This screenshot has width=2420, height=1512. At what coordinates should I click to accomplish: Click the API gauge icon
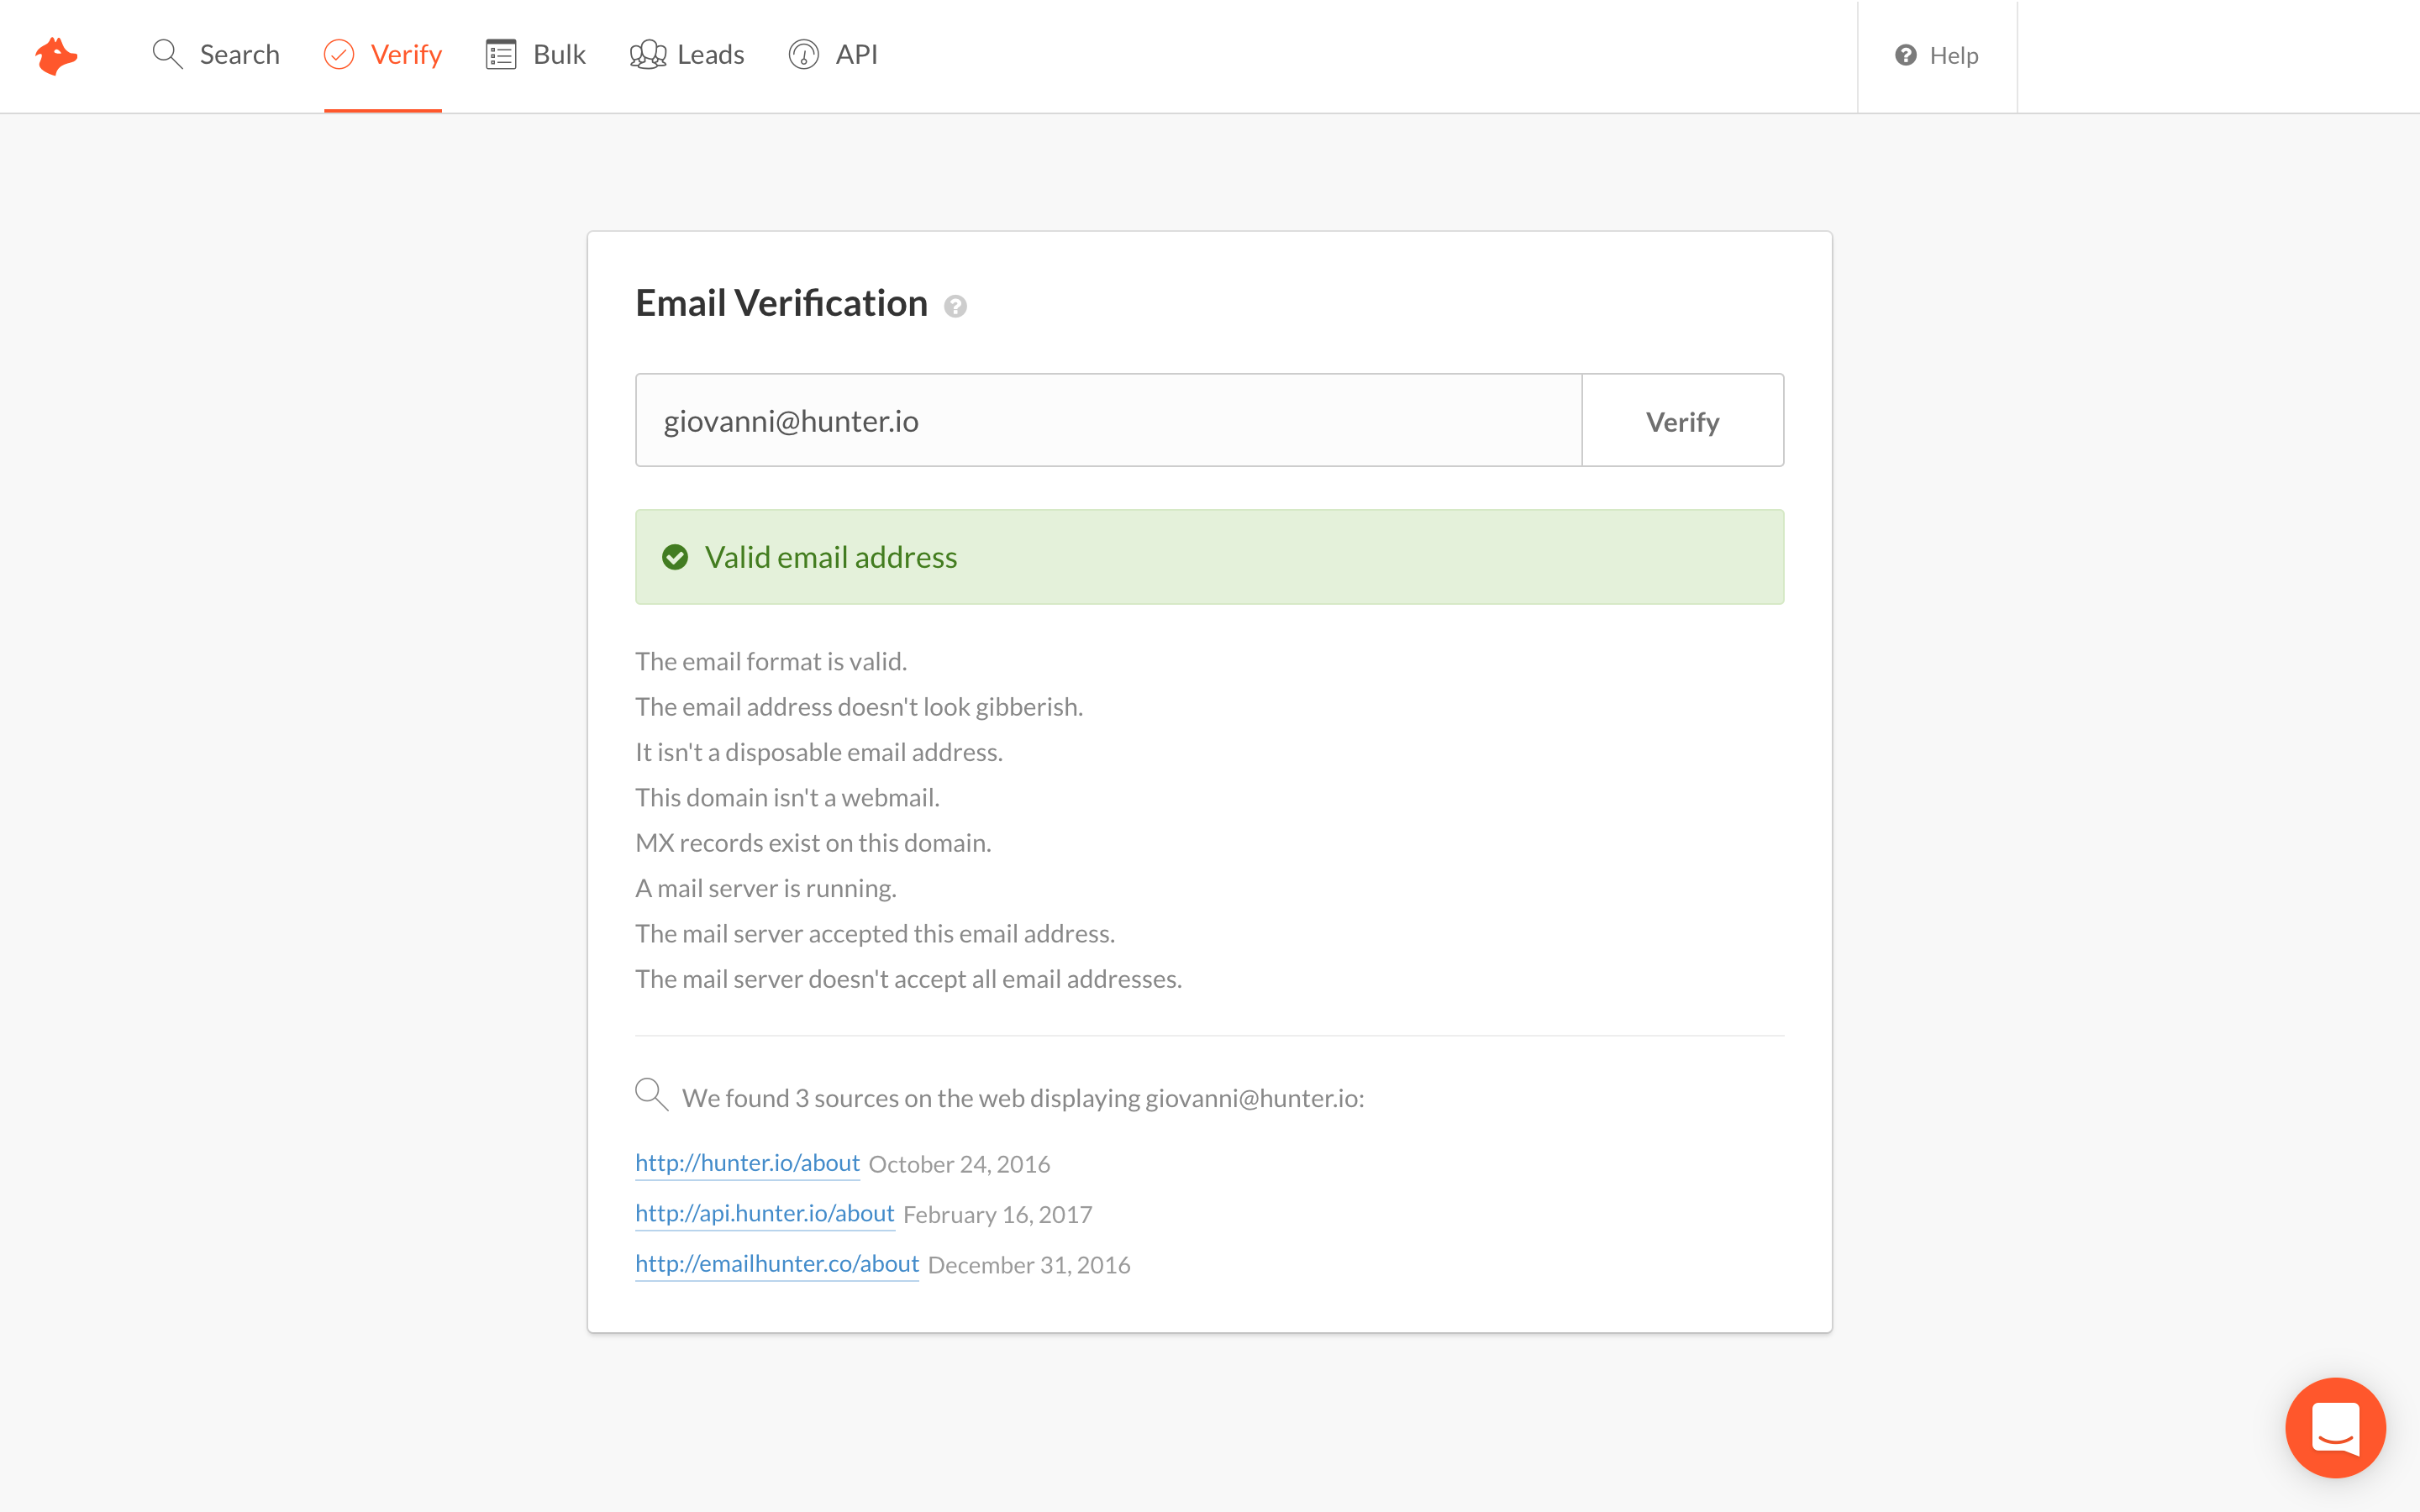803,54
